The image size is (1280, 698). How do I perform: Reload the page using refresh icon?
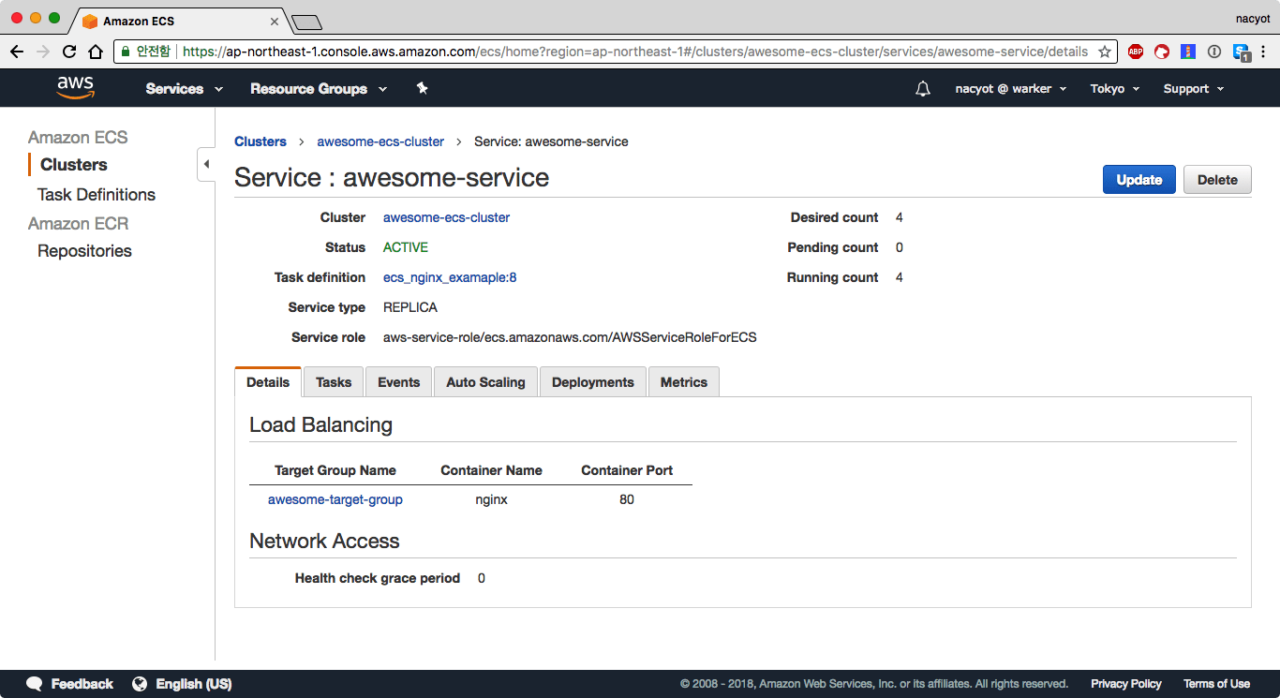(x=69, y=52)
